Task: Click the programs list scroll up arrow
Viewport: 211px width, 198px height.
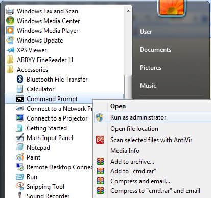Action: 128,11
